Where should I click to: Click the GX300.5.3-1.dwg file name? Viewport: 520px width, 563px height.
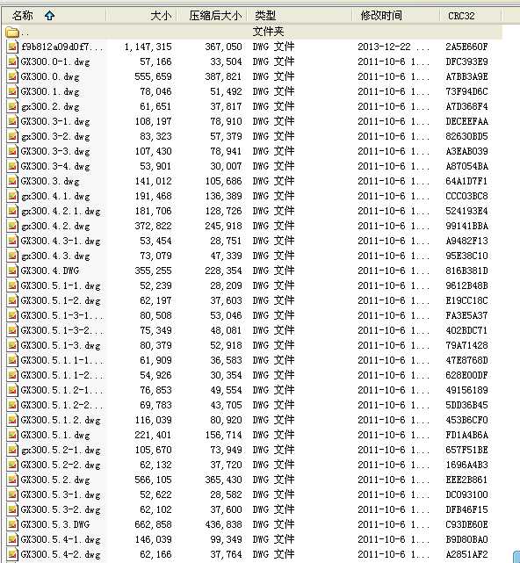61,494
